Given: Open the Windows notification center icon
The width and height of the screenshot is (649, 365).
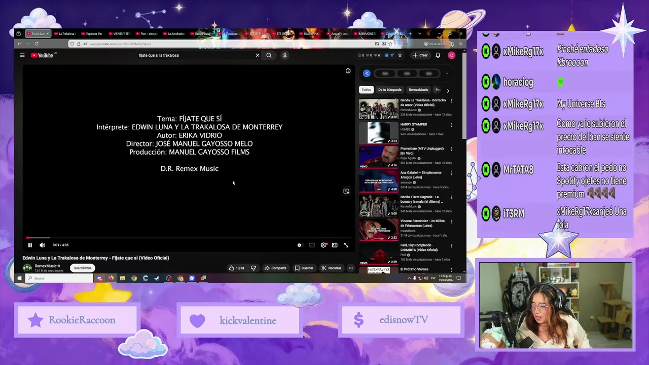Looking at the screenshot, I should pos(458,278).
